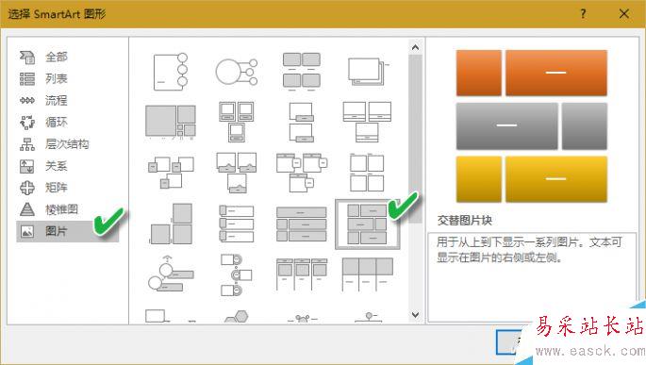
Task: Choose three pictures with caption strips below
Action: pos(368,122)
